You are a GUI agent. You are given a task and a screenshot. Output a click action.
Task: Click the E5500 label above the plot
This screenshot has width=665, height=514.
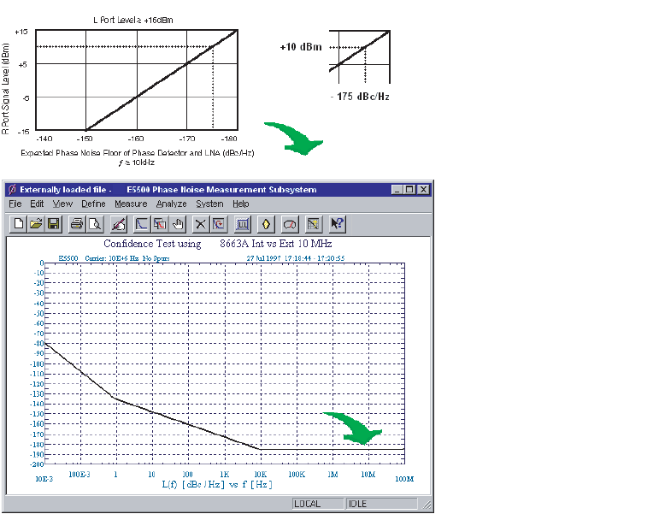click(68, 258)
